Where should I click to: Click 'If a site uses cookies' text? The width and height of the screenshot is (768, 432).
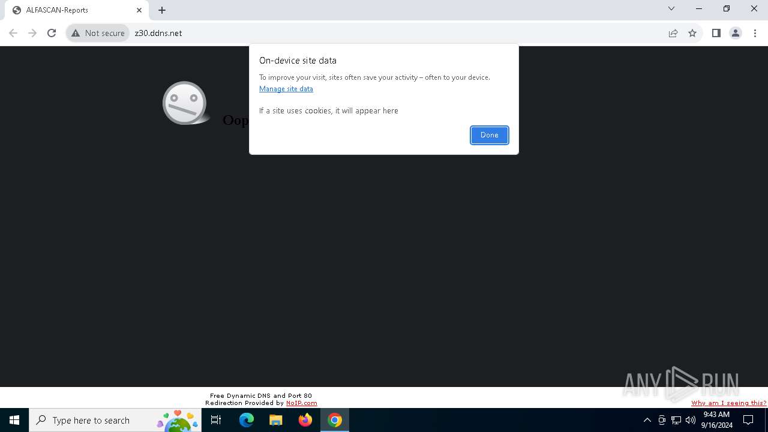point(328,111)
